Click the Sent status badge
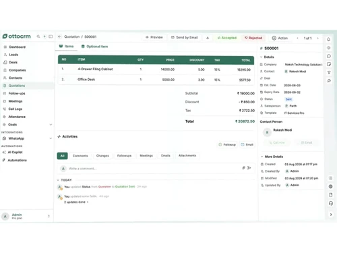Viewport: 337px width, 253px height. pos(288,99)
